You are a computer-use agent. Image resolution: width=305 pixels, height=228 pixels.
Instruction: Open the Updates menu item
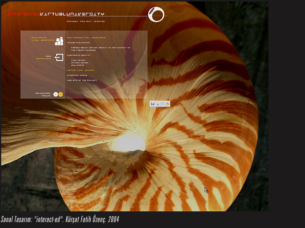pyautogui.click(x=99, y=21)
